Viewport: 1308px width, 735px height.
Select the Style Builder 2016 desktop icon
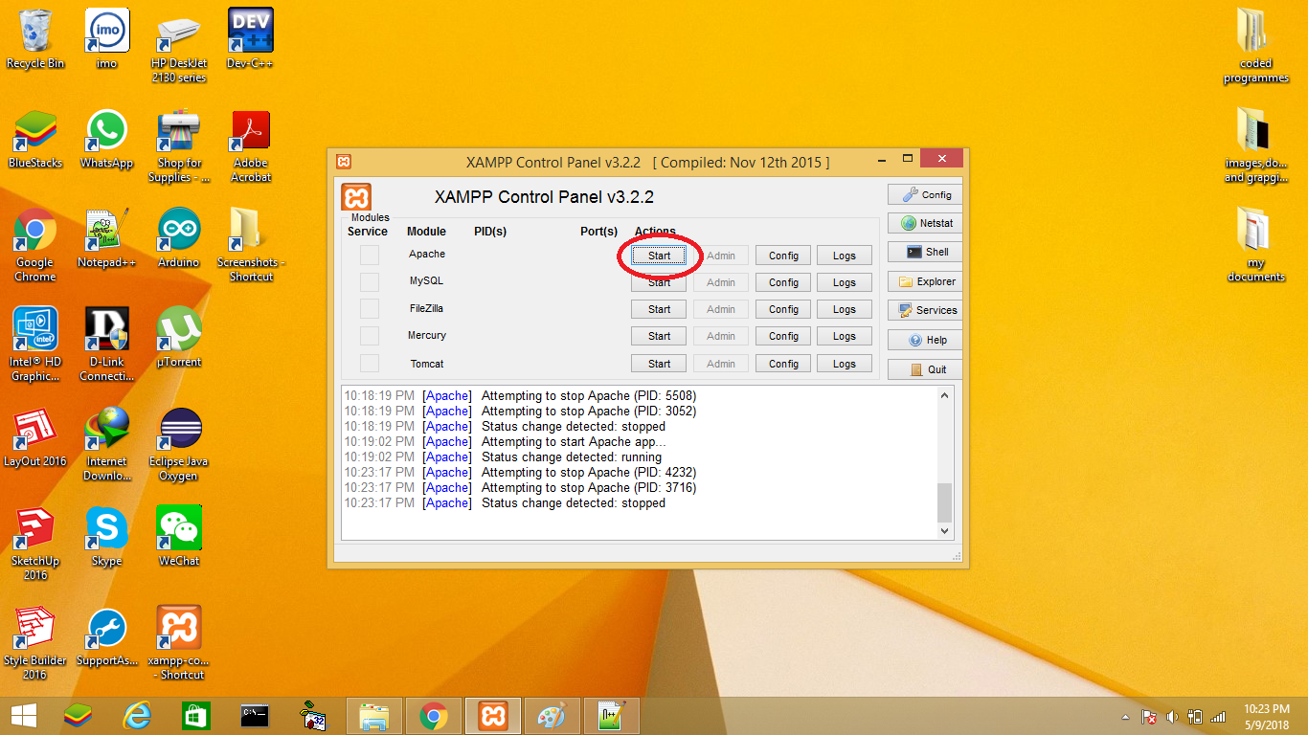coord(35,643)
